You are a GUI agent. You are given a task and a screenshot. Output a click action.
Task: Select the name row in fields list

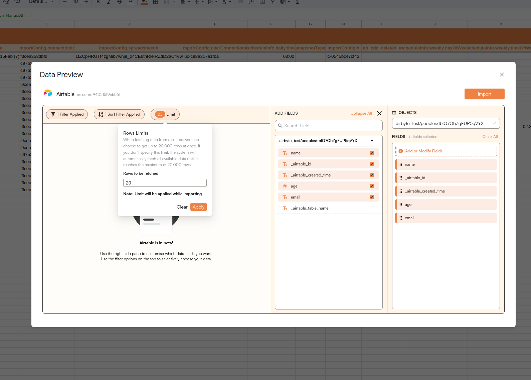click(446, 164)
